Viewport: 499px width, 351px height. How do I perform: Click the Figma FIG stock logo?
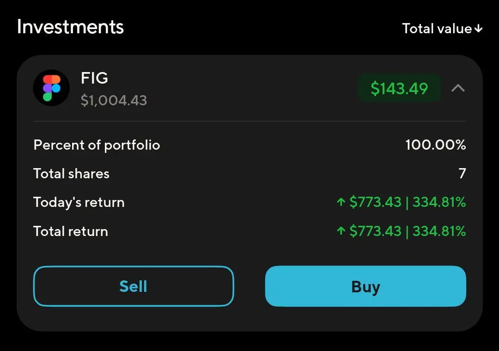pos(52,88)
